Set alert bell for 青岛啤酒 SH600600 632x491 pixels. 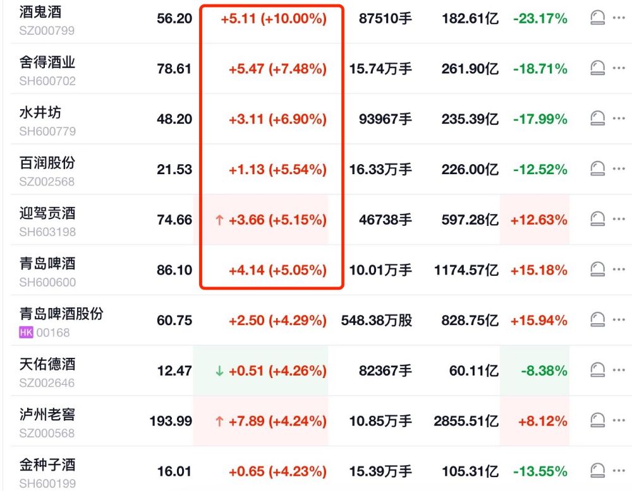pos(597,270)
